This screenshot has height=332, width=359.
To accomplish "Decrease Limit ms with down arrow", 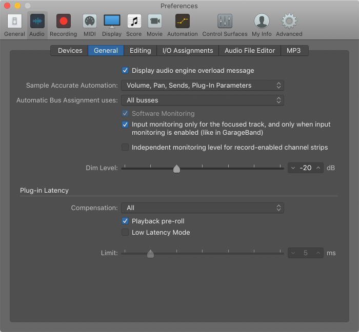I will [x=293, y=253].
